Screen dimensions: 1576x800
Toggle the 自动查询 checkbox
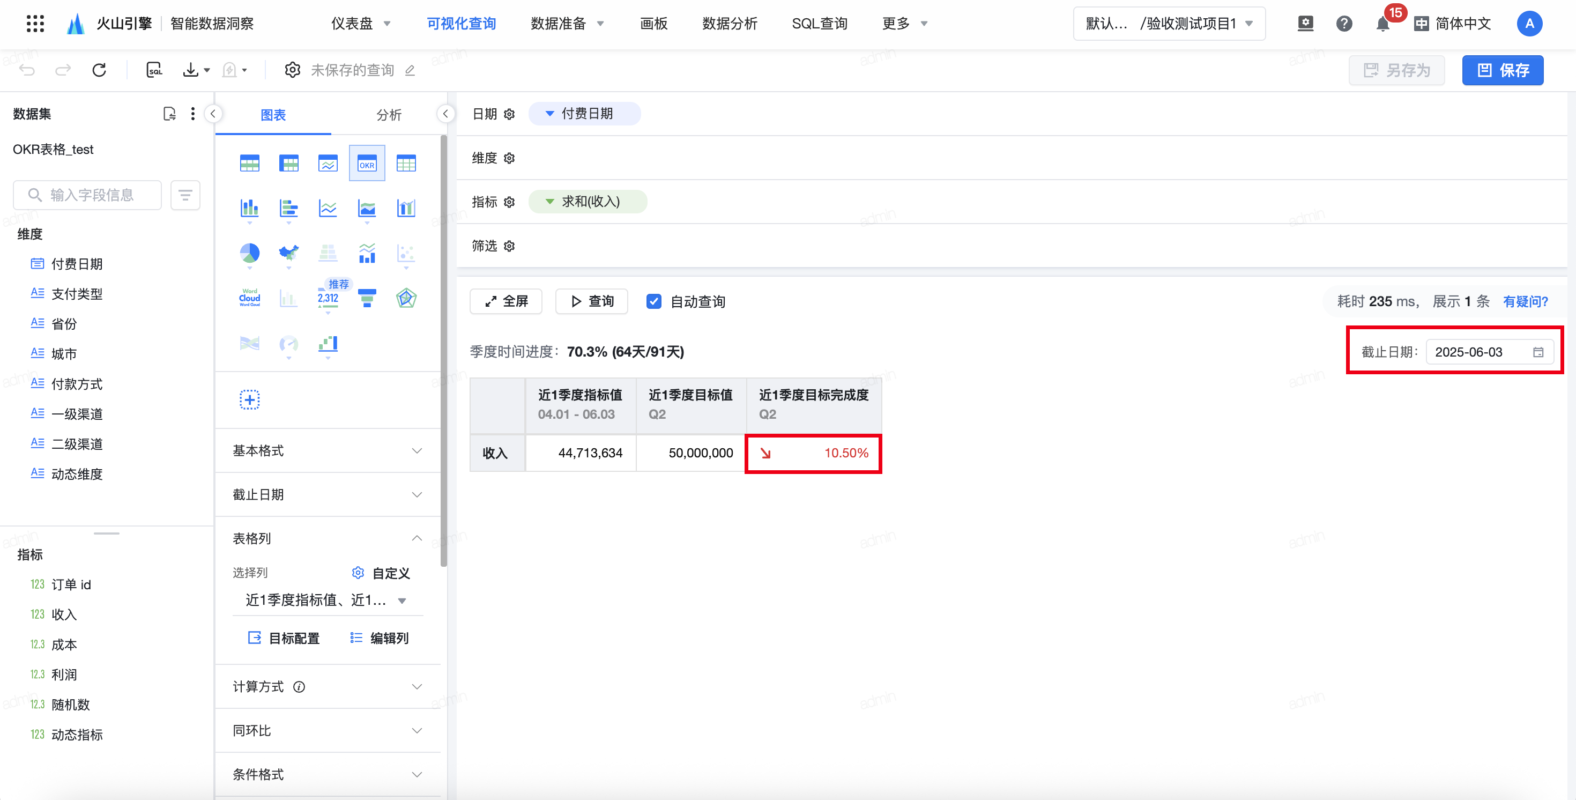654,301
